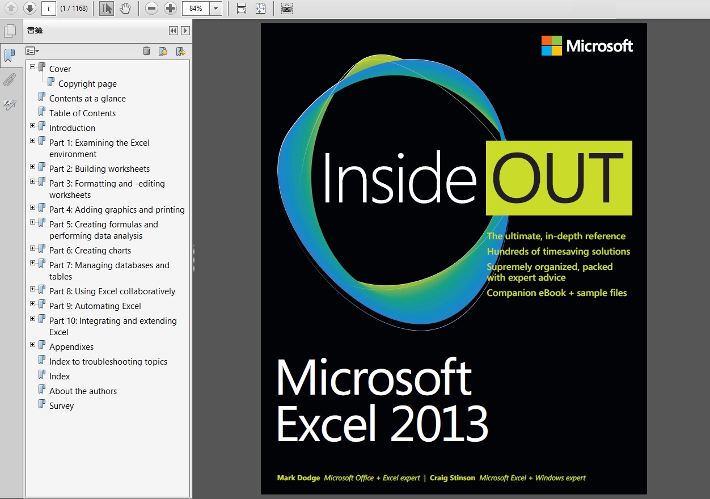Open the bookmarks options menu
Image resolution: width=710 pixels, height=499 pixels.
(32, 51)
